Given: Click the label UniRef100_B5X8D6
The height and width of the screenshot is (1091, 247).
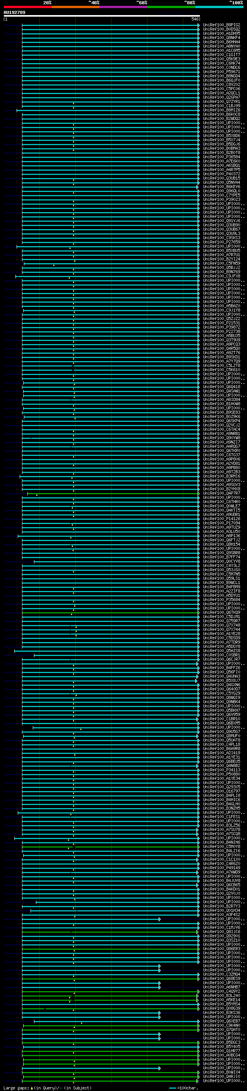Looking at the screenshot, I should [x=222, y=135].
